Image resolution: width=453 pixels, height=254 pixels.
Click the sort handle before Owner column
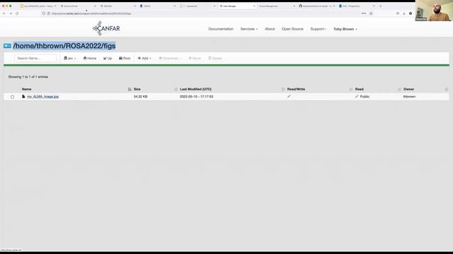[399, 90]
